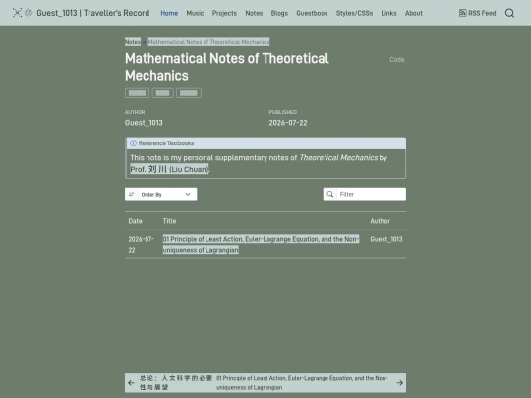This screenshot has width=531, height=398.
Task: Click the Code button near the title
Action: coord(397,60)
